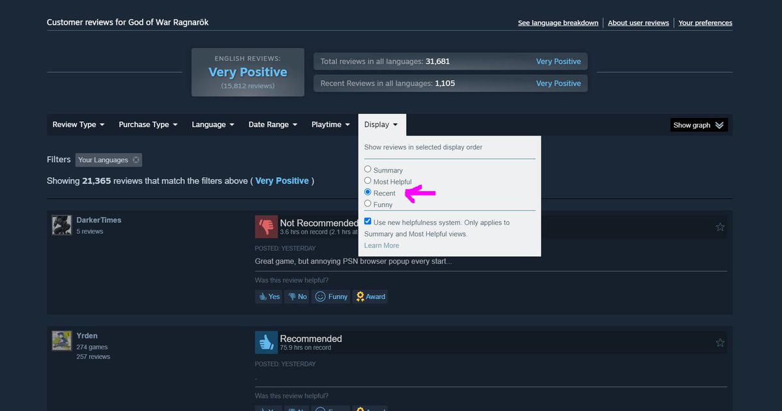
Task: Expand the Review Type dropdown
Action: 79,124
